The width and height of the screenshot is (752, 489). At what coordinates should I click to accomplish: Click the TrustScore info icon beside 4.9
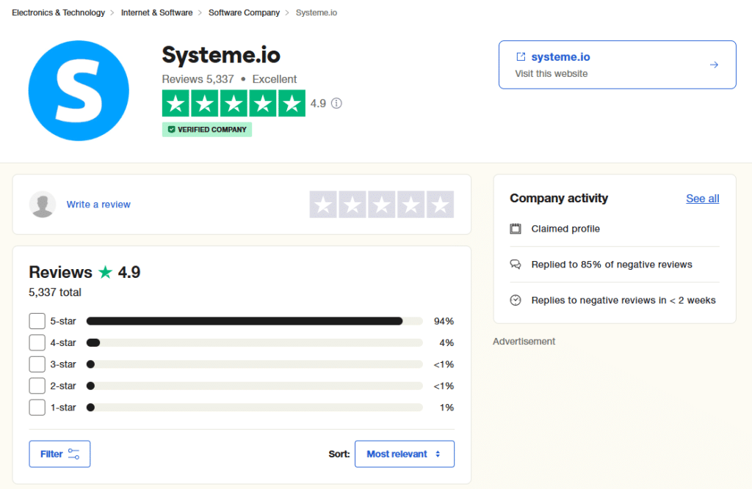coord(336,103)
